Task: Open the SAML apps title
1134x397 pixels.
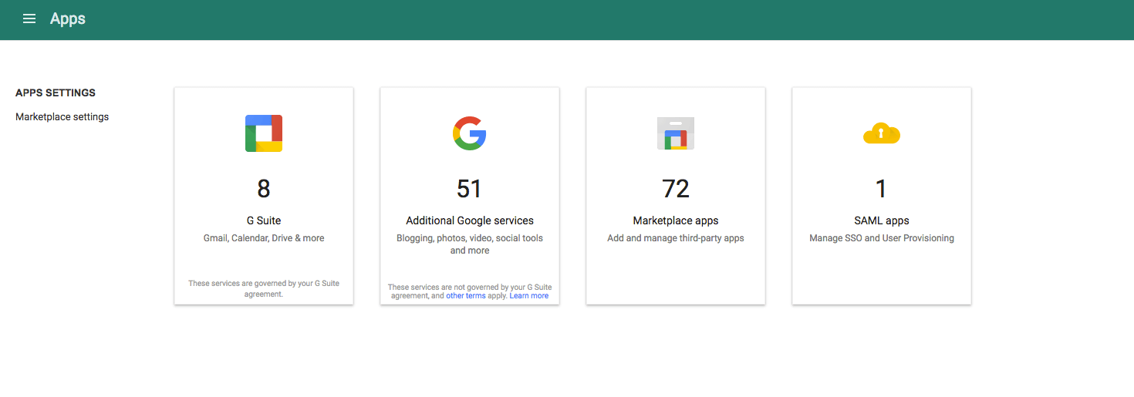Action: (882, 220)
